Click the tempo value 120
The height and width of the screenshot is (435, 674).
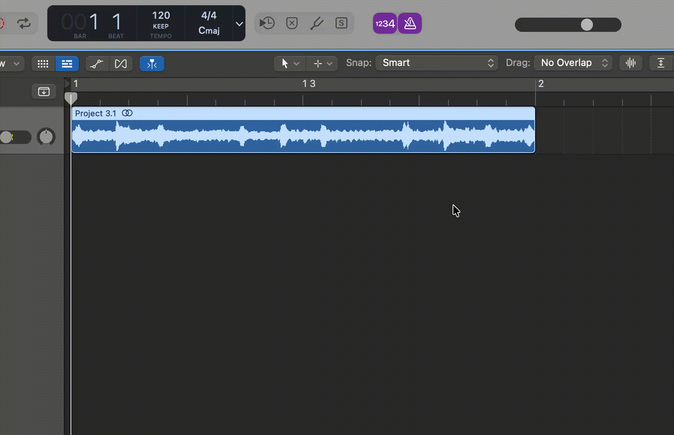point(161,16)
